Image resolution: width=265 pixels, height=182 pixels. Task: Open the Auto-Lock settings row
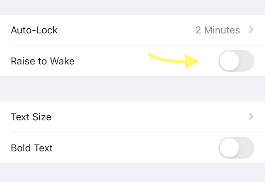[x=114, y=30]
